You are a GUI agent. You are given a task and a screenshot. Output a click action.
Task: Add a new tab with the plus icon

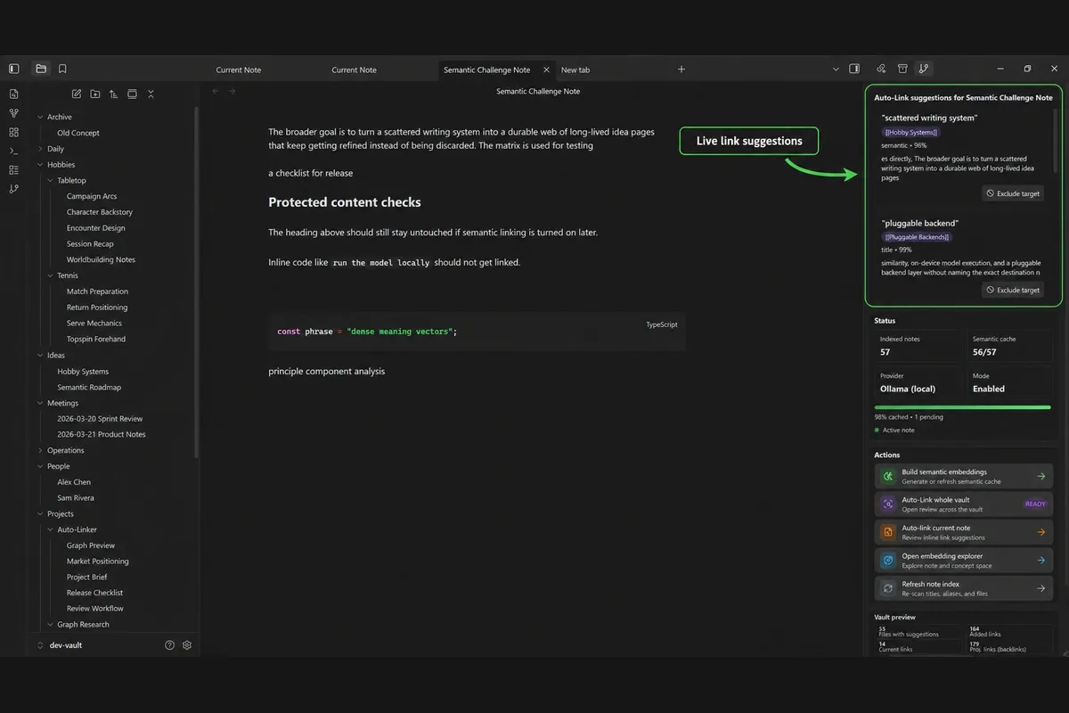[x=681, y=70]
